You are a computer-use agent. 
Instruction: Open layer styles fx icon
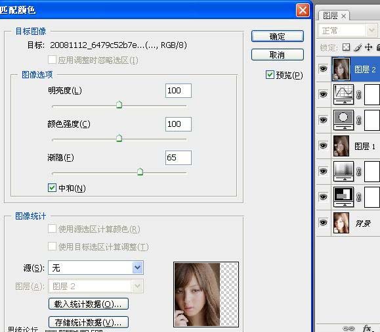pyautogui.click(x=367, y=329)
